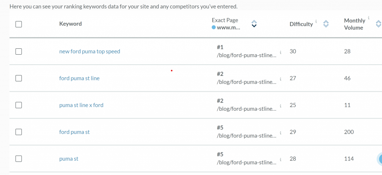Click info icon on 'ford puma st' row
Image resolution: width=382 pixels, height=175 pixels.
tap(281, 133)
